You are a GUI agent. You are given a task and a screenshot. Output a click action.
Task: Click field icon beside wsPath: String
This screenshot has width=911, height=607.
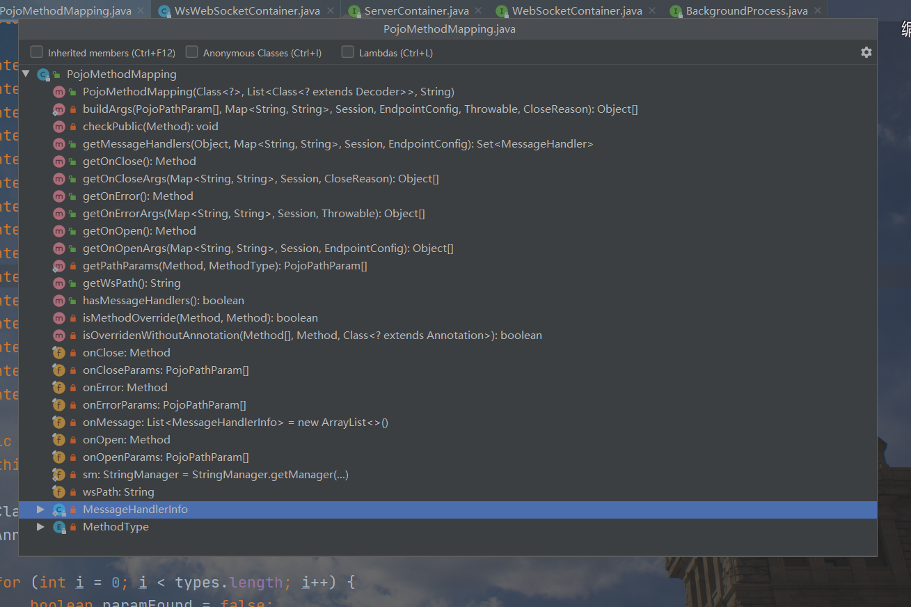(x=59, y=492)
